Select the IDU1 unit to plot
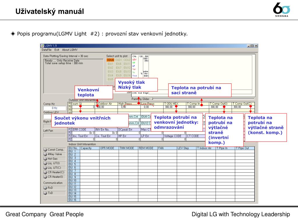 click(x=110, y=64)
